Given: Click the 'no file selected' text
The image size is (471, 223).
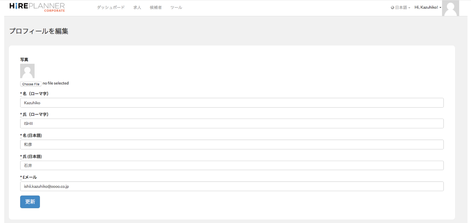Looking at the screenshot, I should tap(55, 83).
